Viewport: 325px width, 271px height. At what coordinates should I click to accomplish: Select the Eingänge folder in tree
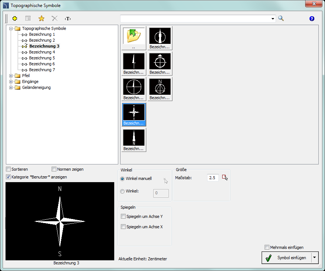click(x=30, y=81)
